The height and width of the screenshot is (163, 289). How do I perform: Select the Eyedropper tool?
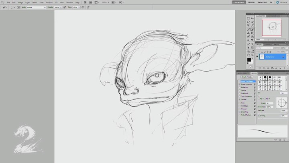tap(252, 25)
